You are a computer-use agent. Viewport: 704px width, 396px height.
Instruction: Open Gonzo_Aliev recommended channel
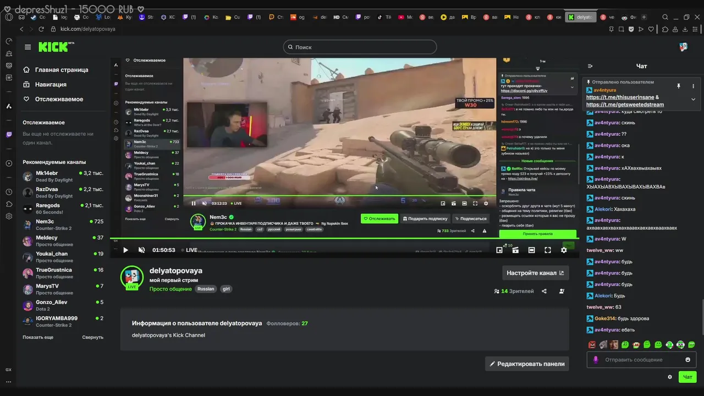63,305
